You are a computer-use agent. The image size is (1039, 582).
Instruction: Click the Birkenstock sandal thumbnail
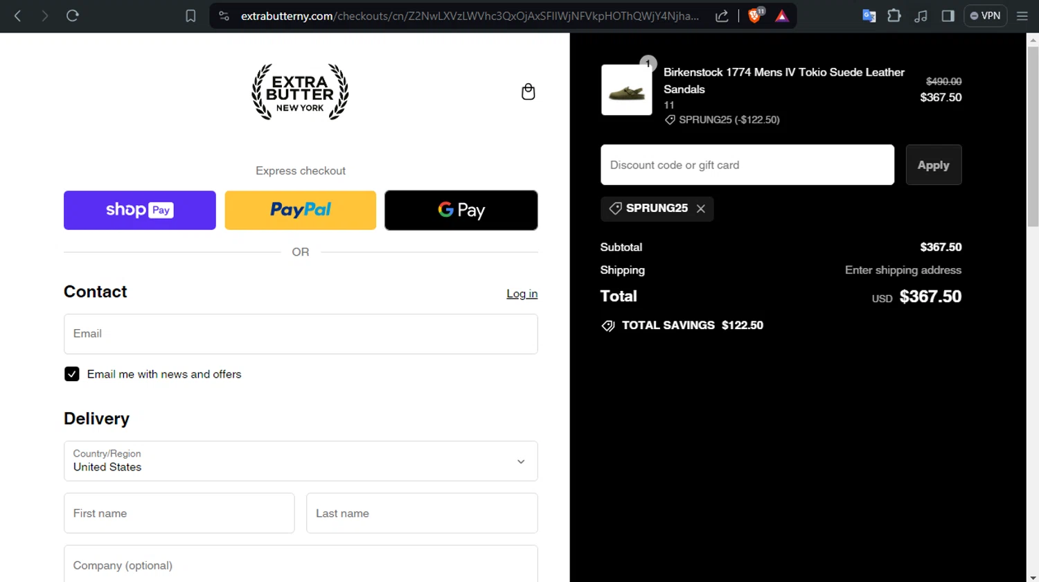coord(626,90)
